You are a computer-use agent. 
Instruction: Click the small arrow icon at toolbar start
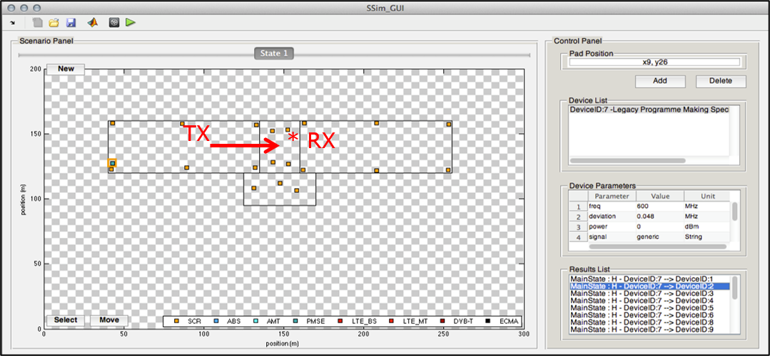point(12,23)
